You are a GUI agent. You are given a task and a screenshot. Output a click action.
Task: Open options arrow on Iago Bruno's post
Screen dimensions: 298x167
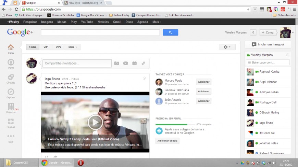144,78
